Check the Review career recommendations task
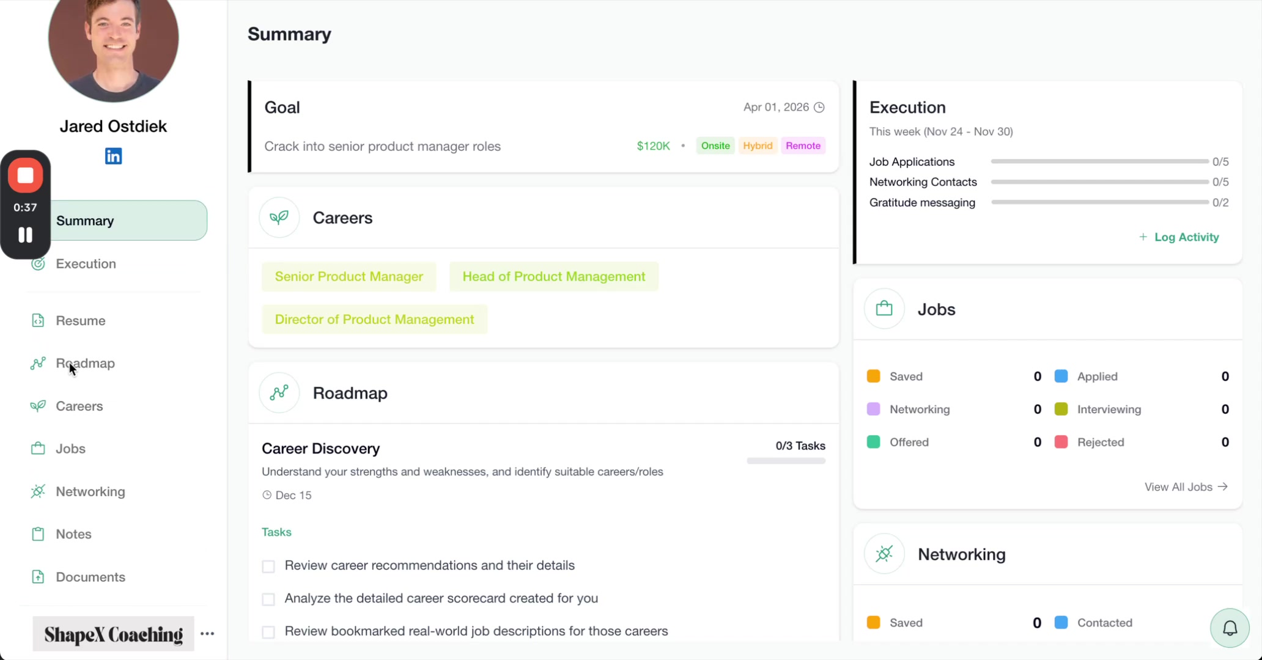Viewport: 1262px width, 660px height. click(268, 566)
